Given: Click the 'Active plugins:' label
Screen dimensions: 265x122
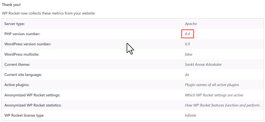Looking at the screenshot, I should pos(17,85).
